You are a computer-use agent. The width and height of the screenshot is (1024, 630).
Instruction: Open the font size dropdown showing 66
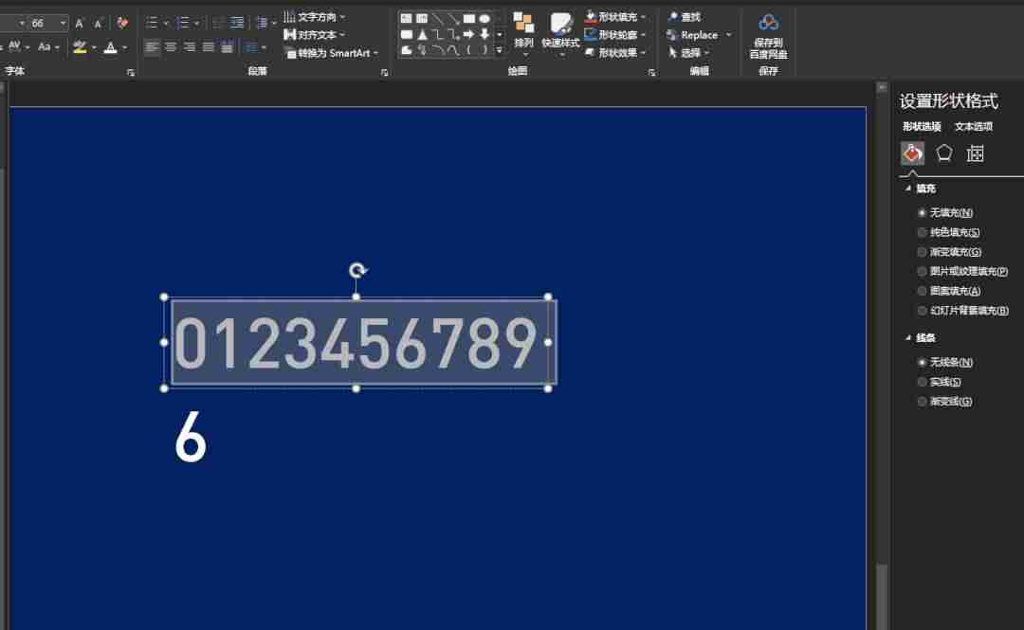[x=64, y=24]
